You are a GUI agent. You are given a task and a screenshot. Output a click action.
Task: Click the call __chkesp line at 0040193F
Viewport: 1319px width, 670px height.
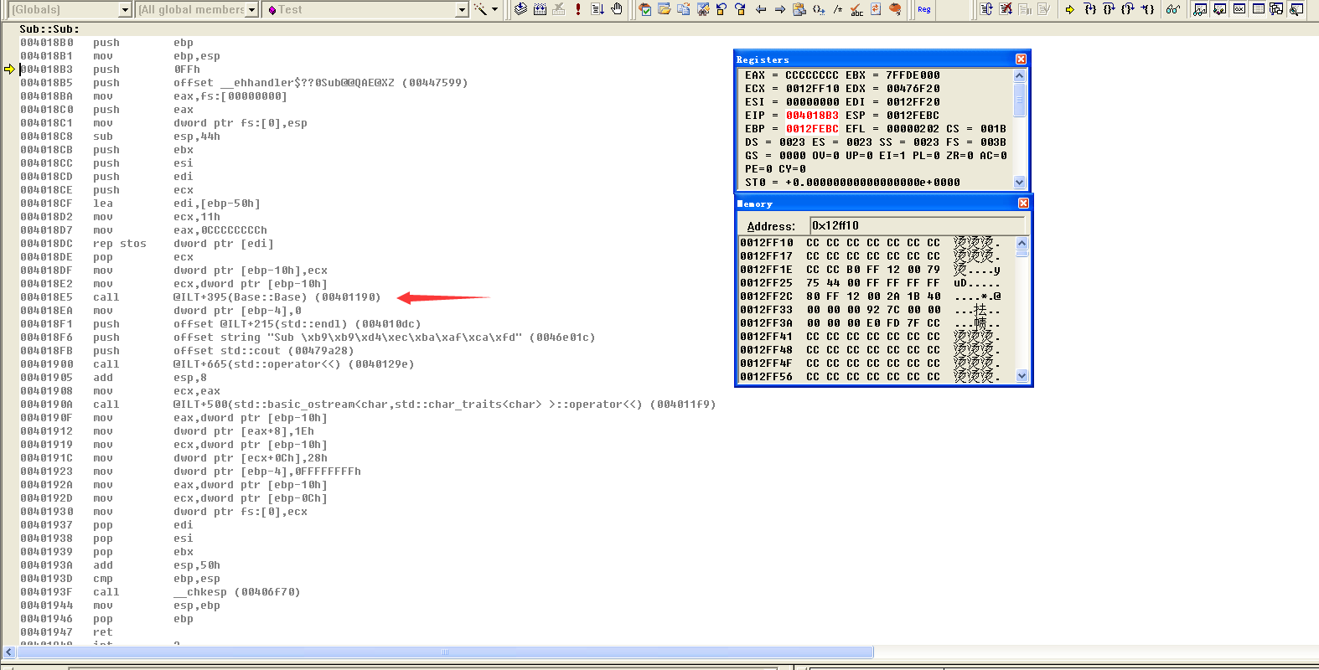[x=160, y=592]
